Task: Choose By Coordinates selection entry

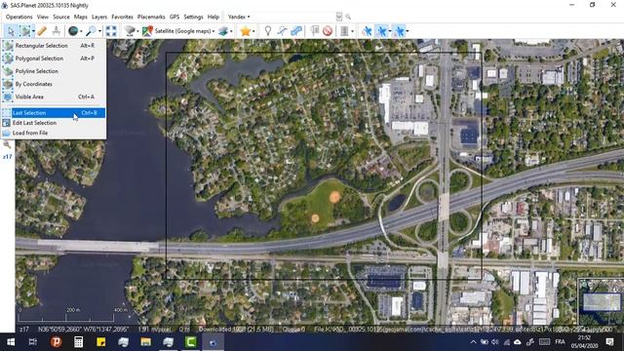Action: click(x=54, y=84)
